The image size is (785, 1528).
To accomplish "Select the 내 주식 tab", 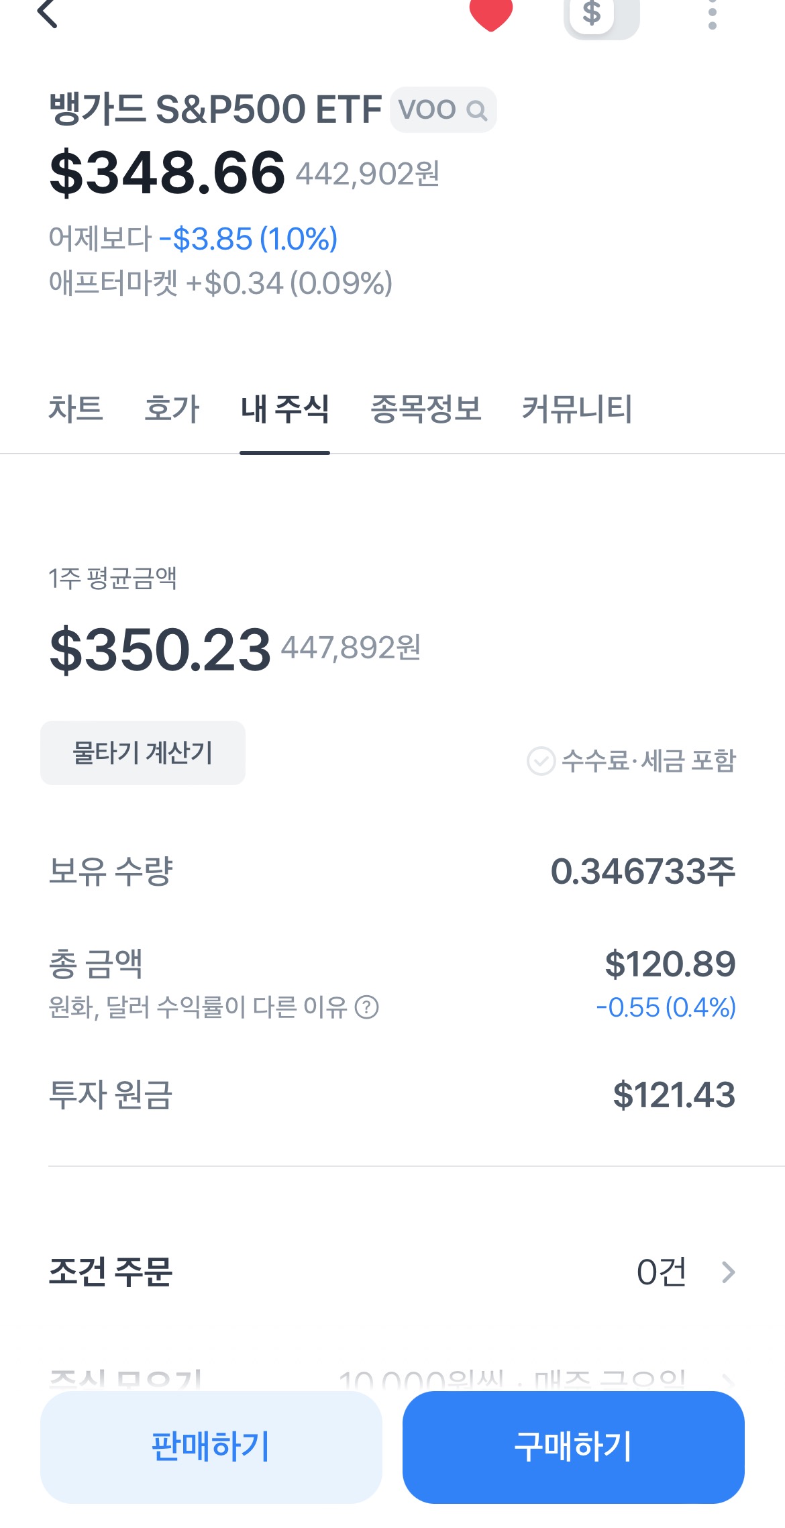I will tap(284, 409).
